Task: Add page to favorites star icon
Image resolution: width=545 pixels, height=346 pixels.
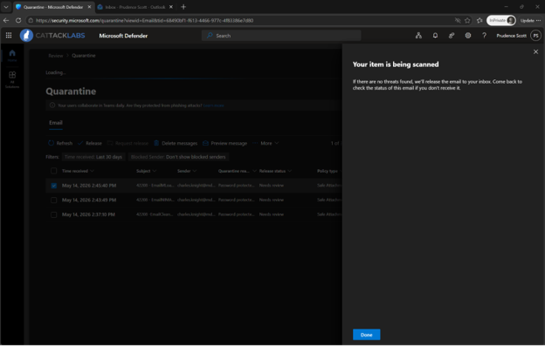Action: tap(467, 20)
